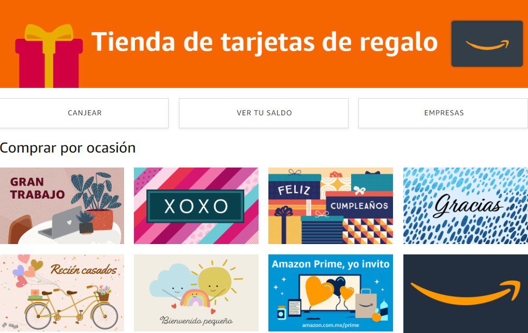528x333 pixels.
Task: Choose the Gran Trabajo gift card
Action: click(62, 206)
